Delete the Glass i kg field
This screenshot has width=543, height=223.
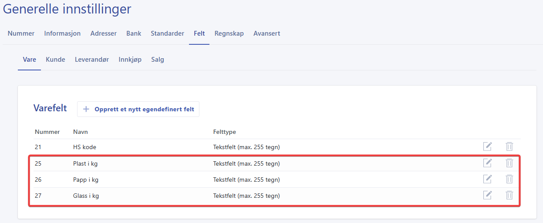point(509,196)
